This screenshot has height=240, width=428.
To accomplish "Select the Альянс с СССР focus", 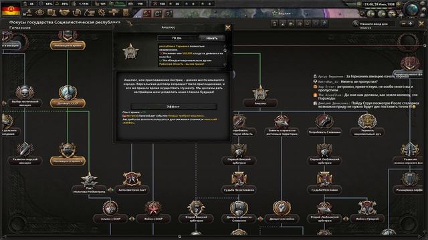I will (x=110, y=212).
